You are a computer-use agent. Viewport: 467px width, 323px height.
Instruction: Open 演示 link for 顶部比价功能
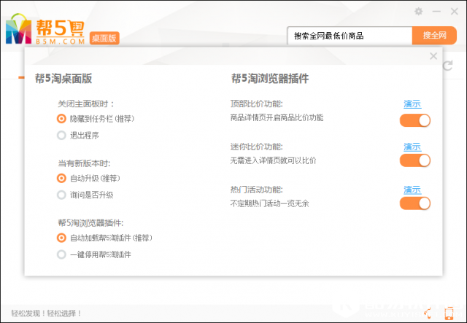[412, 104]
